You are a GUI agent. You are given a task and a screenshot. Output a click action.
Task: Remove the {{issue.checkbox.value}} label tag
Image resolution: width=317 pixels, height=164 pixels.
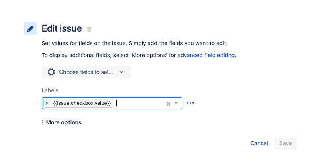47,103
